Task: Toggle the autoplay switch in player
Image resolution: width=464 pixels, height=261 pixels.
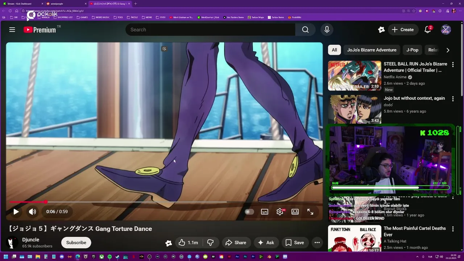Action: (x=249, y=212)
